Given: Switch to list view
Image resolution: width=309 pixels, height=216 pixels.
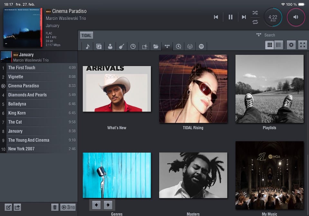Looking at the screenshot, I should click(279, 45).
